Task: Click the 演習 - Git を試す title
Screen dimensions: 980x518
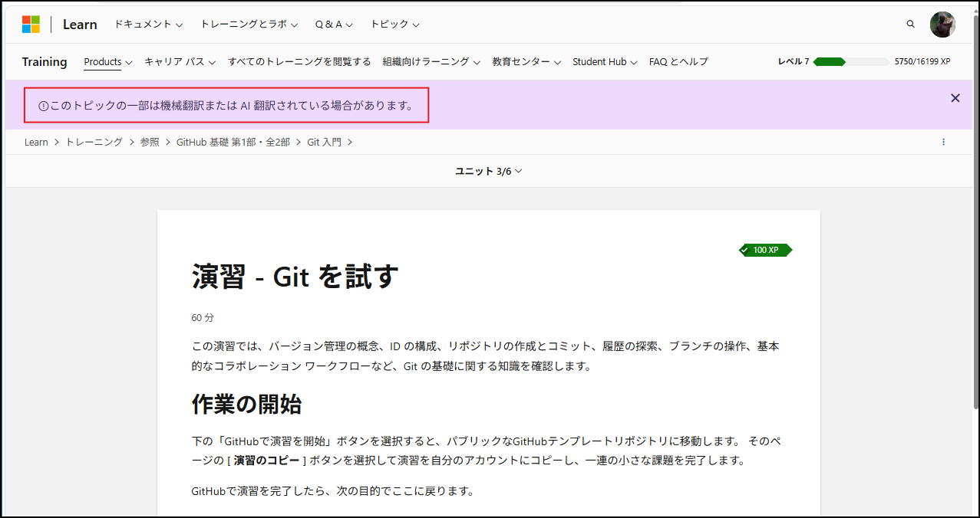Action: click(295, 277)
